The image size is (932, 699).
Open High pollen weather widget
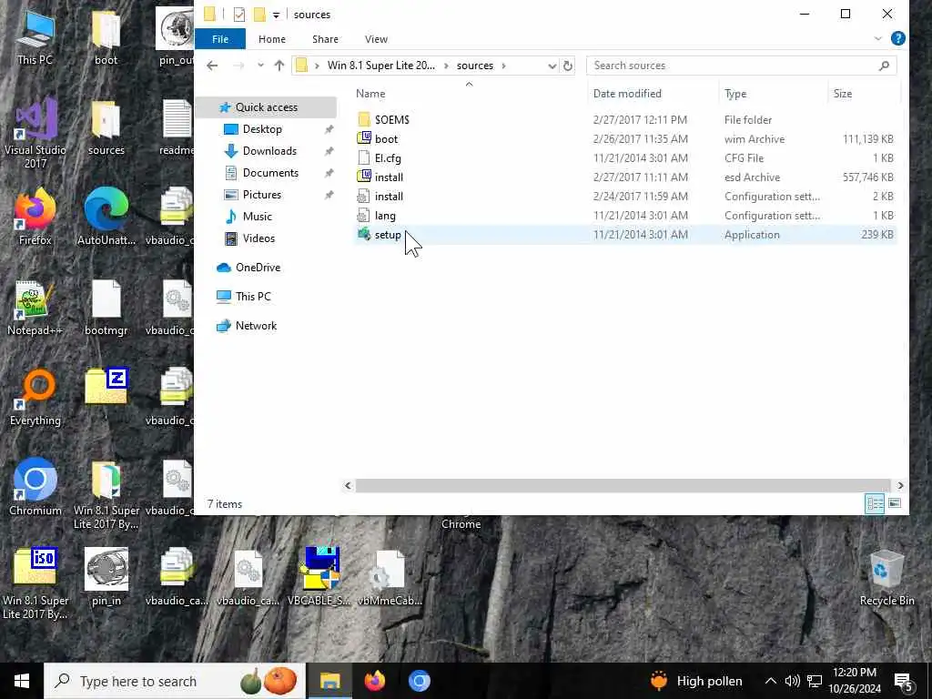695,681
